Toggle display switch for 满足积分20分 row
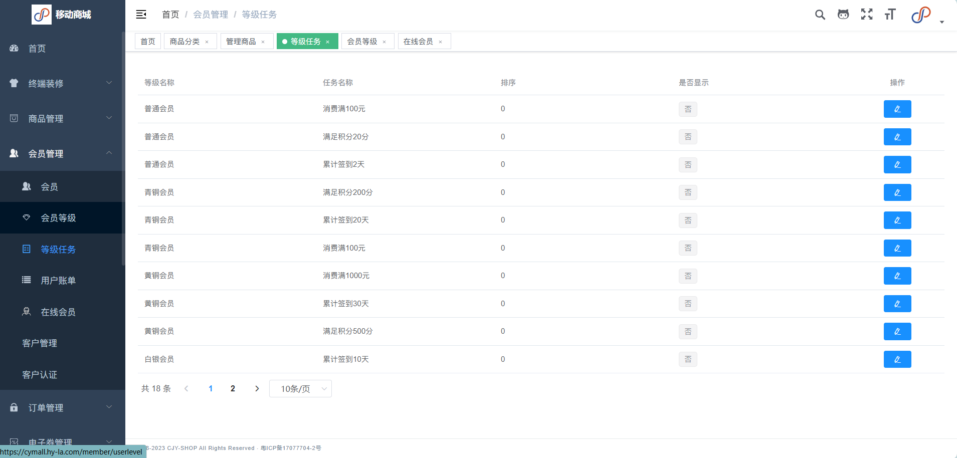 pos(688,137)
